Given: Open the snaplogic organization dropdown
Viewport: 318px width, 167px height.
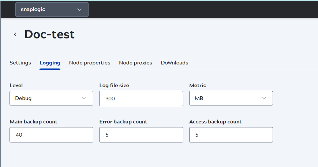Looking at the screenshot, I should click(x=52, y=10).
